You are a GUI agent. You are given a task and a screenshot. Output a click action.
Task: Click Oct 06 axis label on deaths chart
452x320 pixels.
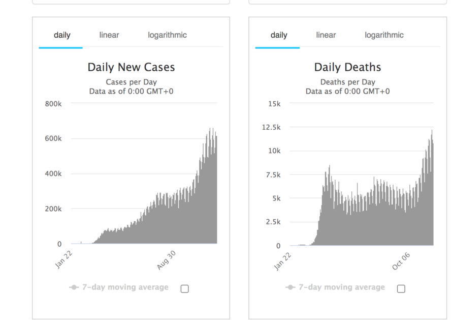[401, 260]
